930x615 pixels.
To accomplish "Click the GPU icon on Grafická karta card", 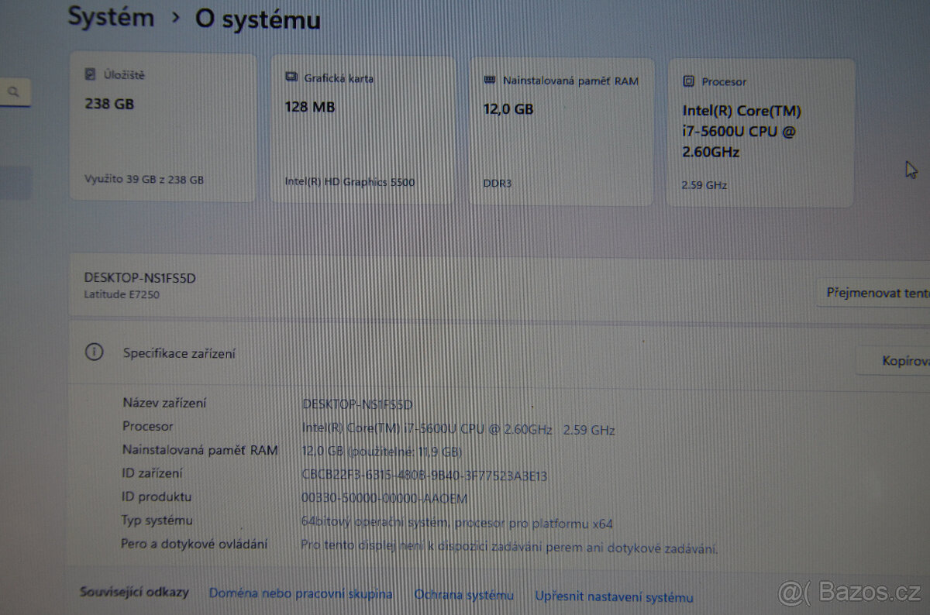I will point(291,76).
